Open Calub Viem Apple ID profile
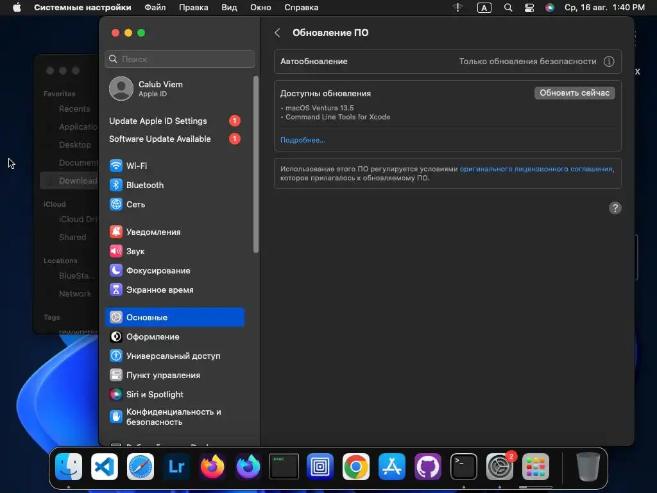Image resolution: width=657 pixels, height=493 pixels. tap(175, 89)
